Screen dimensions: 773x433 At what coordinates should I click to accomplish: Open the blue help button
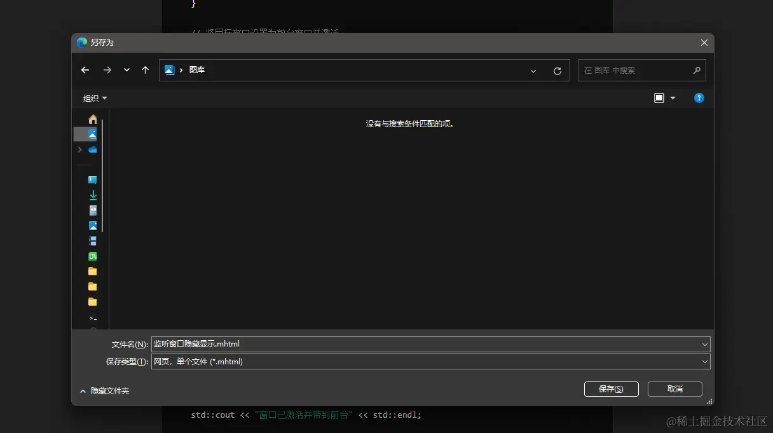click(699, 98)
